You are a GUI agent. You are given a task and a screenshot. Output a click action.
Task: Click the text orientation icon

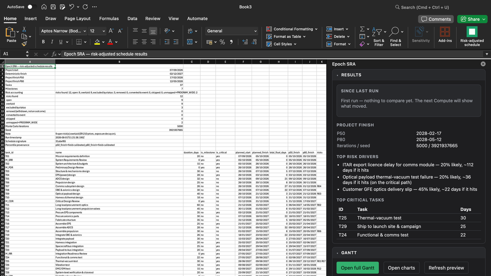167,31
